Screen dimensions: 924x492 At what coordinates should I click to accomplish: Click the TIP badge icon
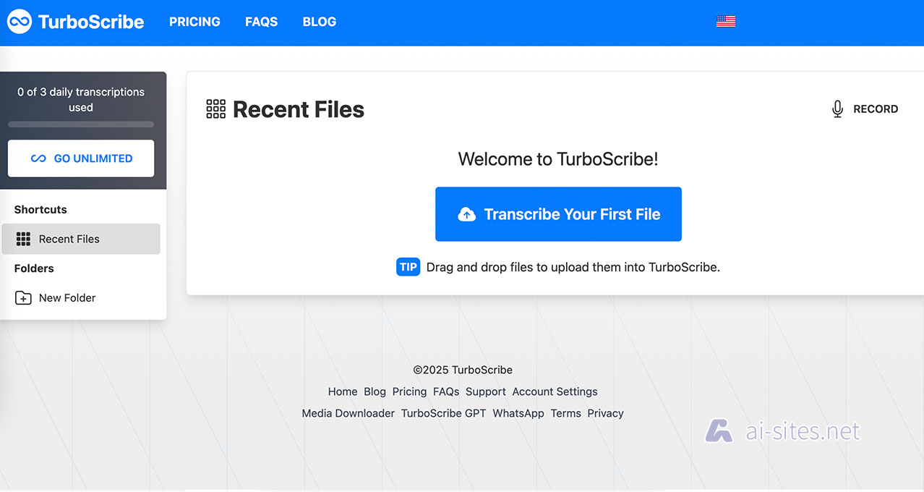[408, 266]
